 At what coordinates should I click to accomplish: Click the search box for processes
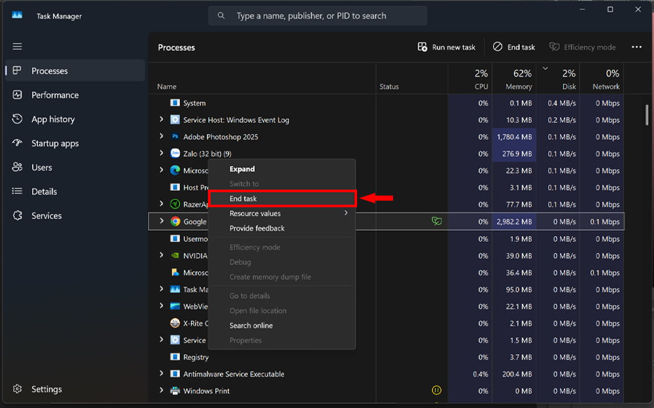pos(318,16)
